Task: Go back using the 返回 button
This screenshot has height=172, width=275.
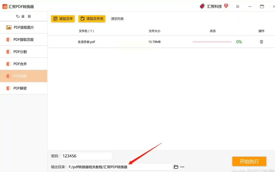Action: click(x=23, y=16)
